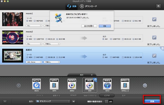Image resolution: width=164 pixels, height=105 pixels.
Task: Open 結婚式 subtitle dropdown 字幕なし
Action: (x=52, y=62)
